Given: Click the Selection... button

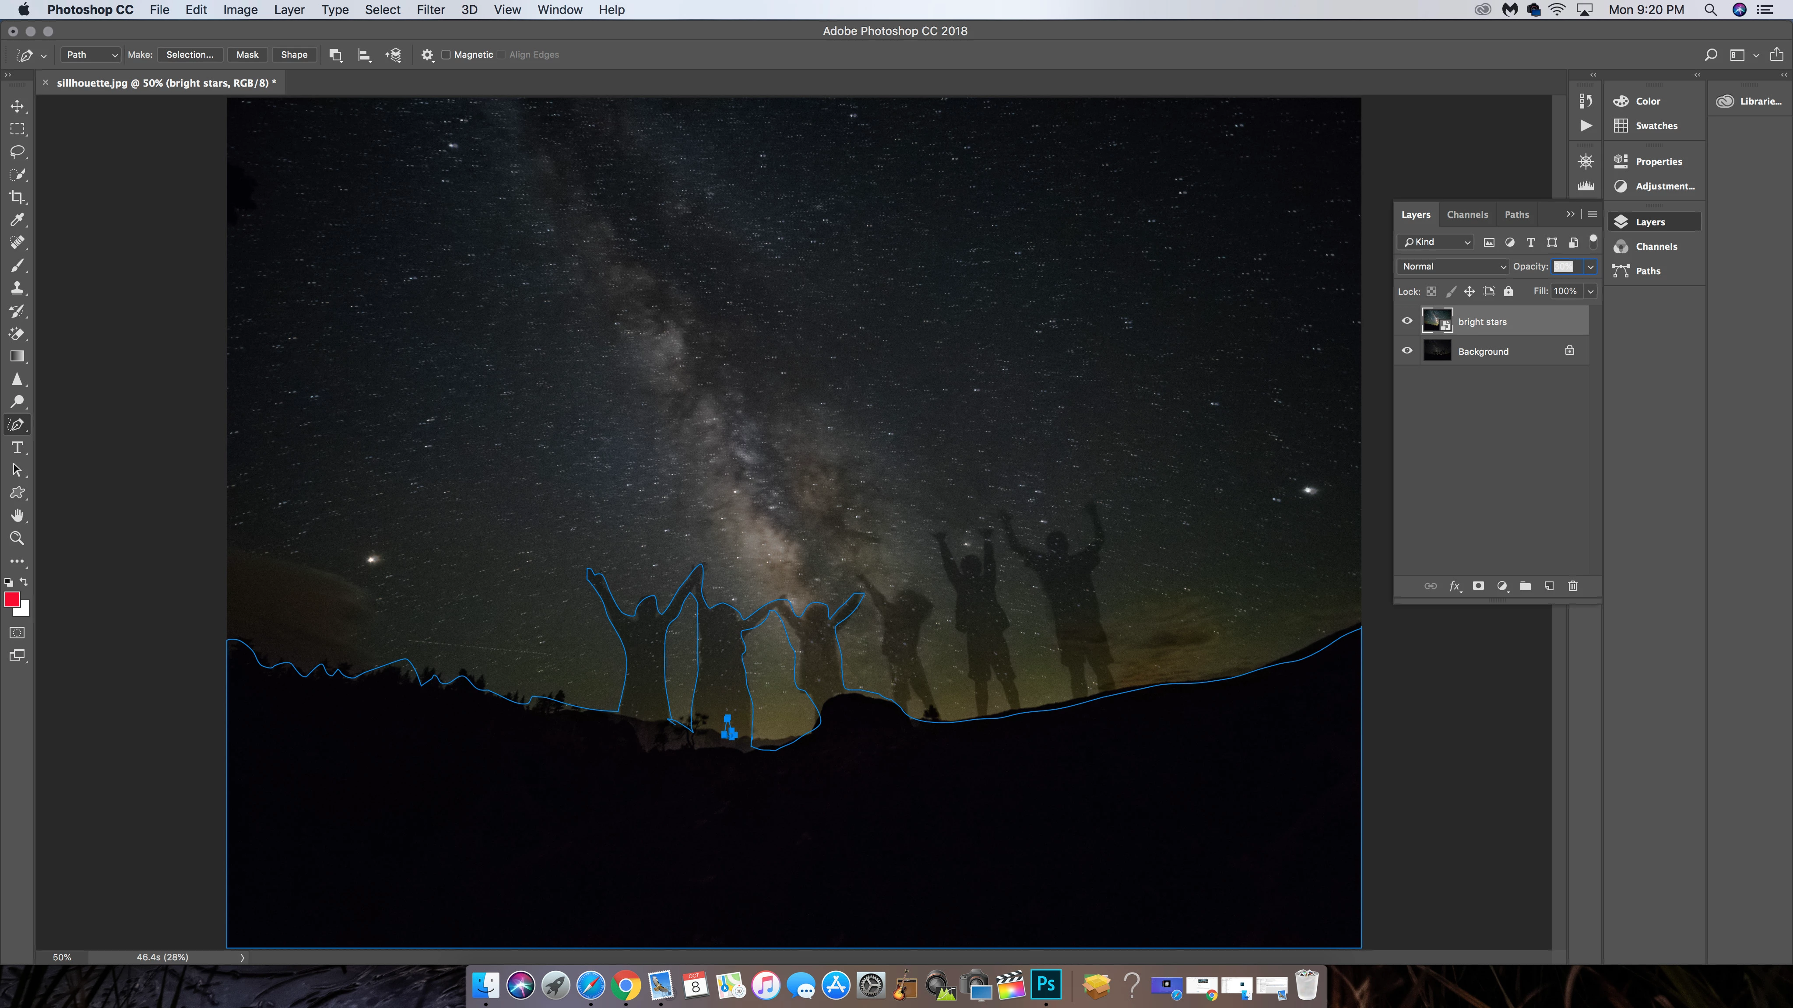Looking at the screenshot, I should (x=189, y=54).
